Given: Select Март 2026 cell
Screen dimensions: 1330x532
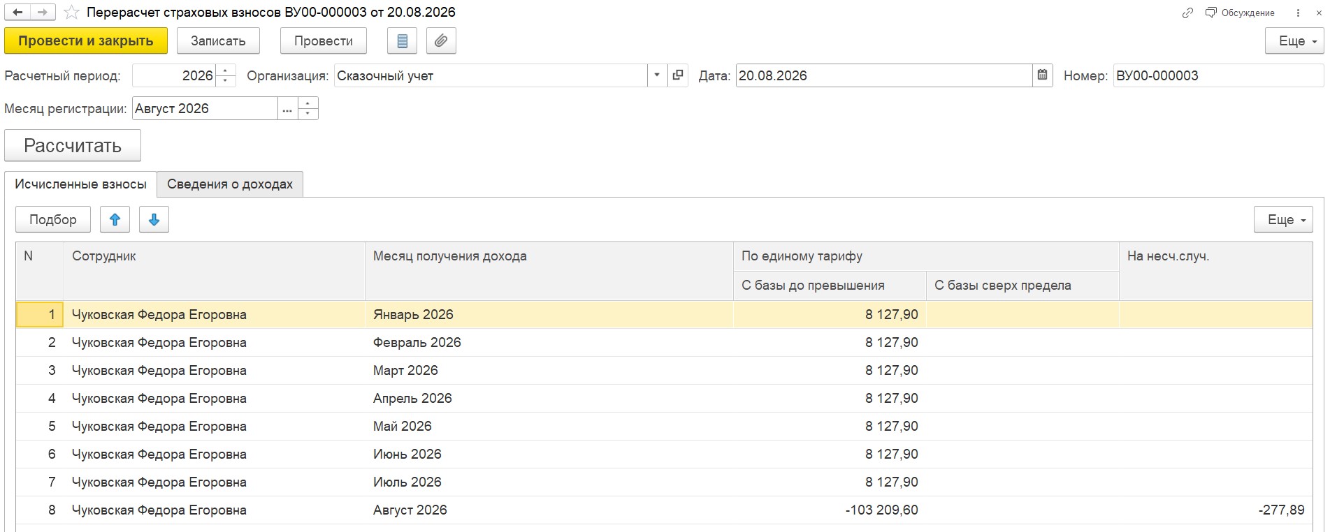Looking at the screenshot, I should tap(549, 371).
